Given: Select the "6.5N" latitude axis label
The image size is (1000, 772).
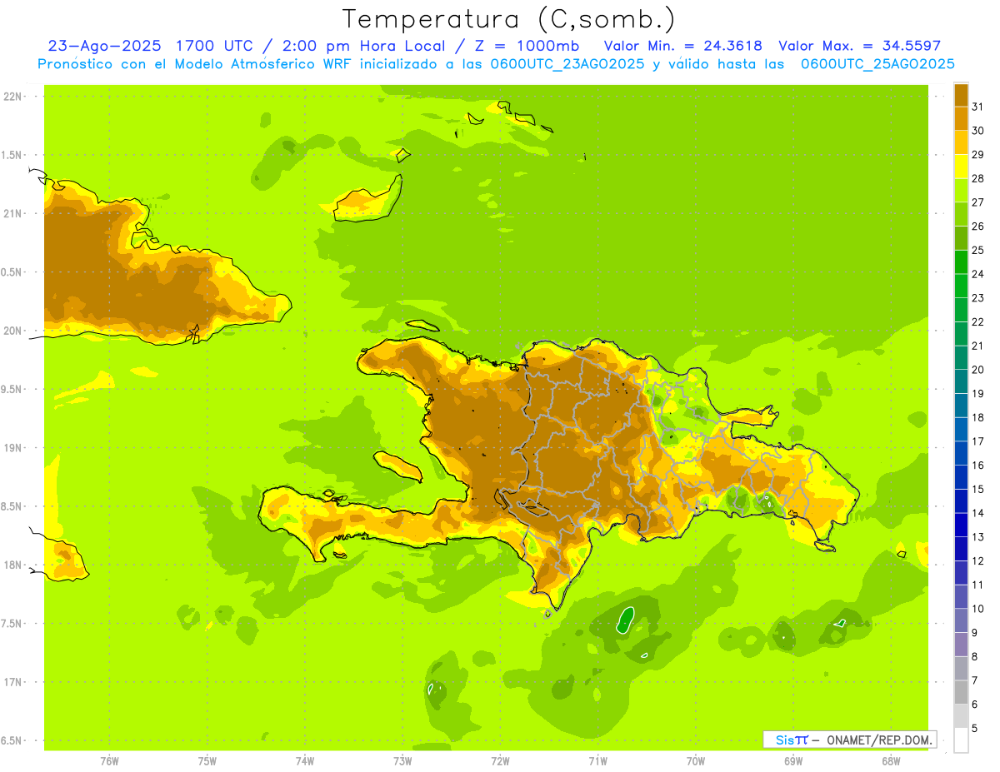Looking at the screenshot, I should tap(12, 740).
